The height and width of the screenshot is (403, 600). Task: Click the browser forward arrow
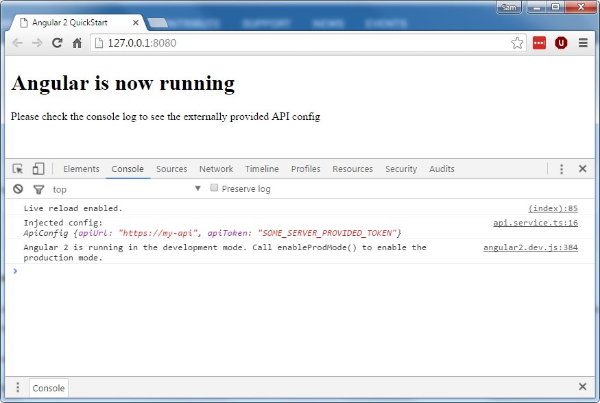[x=37, y=42]
